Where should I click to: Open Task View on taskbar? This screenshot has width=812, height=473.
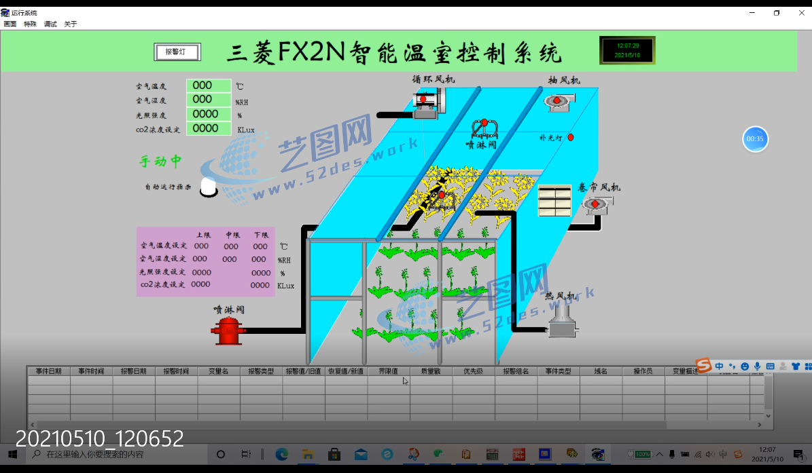pyautogui.click(x=246, y=455)
